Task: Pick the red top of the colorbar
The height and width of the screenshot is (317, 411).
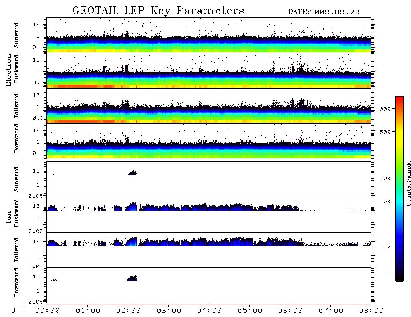Action: 399,98
